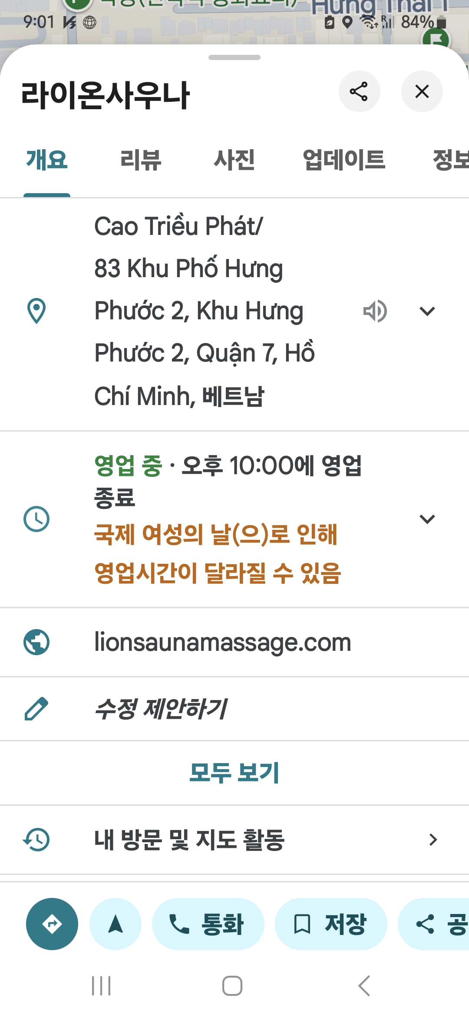Call the place via 통화 button
This screenshot has width=469, height=1018.
coord(208,924)
